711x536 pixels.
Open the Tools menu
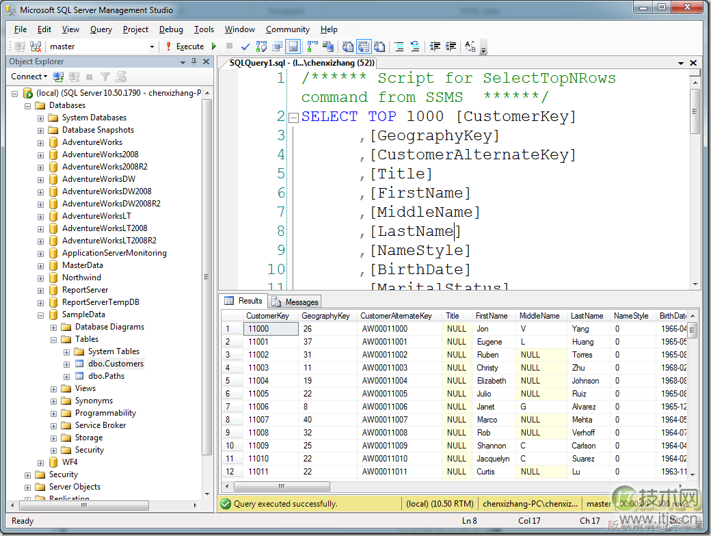click(x=204, y=29)
